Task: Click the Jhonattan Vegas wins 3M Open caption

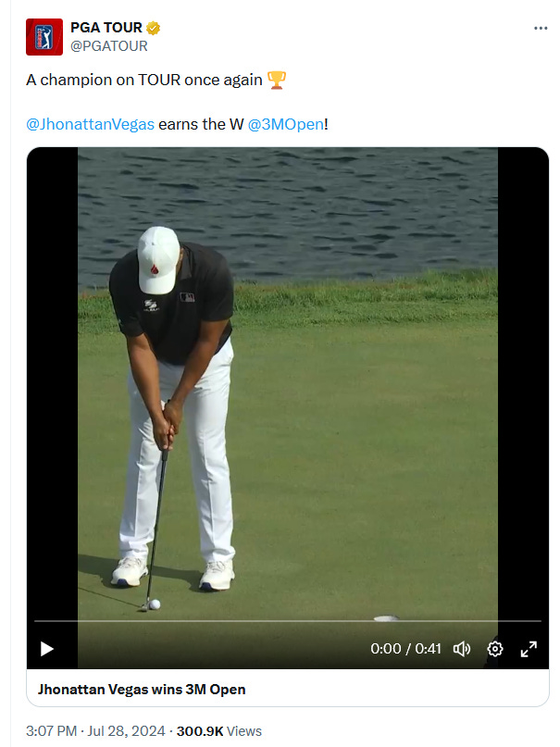Action: [142, 690]
